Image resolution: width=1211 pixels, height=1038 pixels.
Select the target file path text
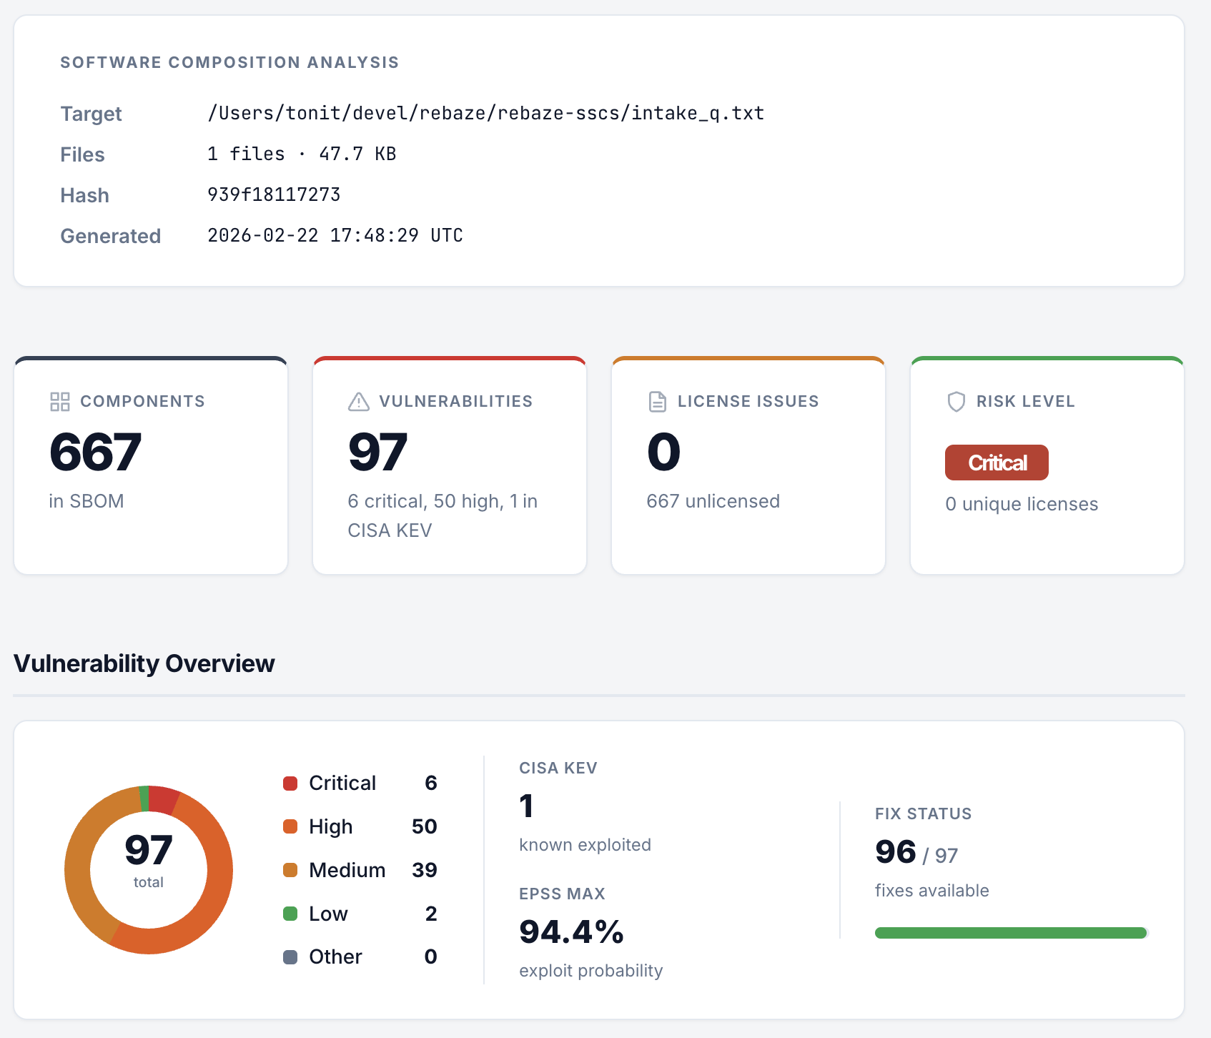coord(486,113)
